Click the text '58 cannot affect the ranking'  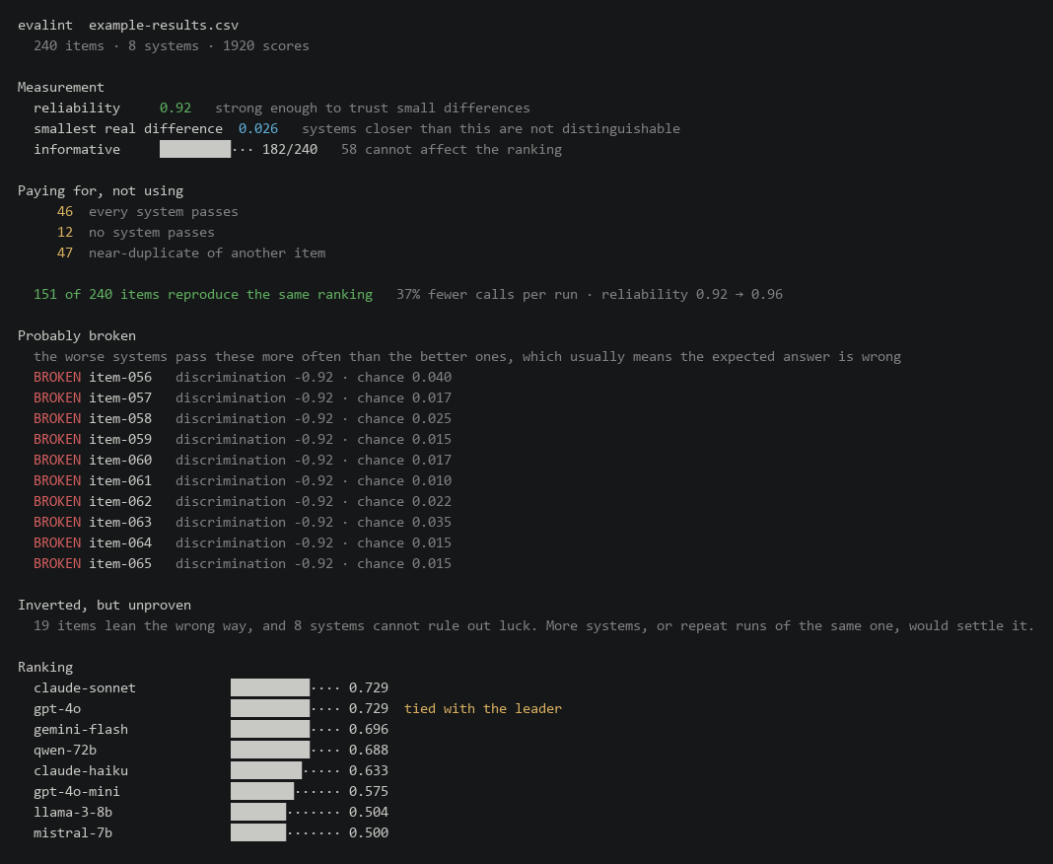[x=452, y=149]
